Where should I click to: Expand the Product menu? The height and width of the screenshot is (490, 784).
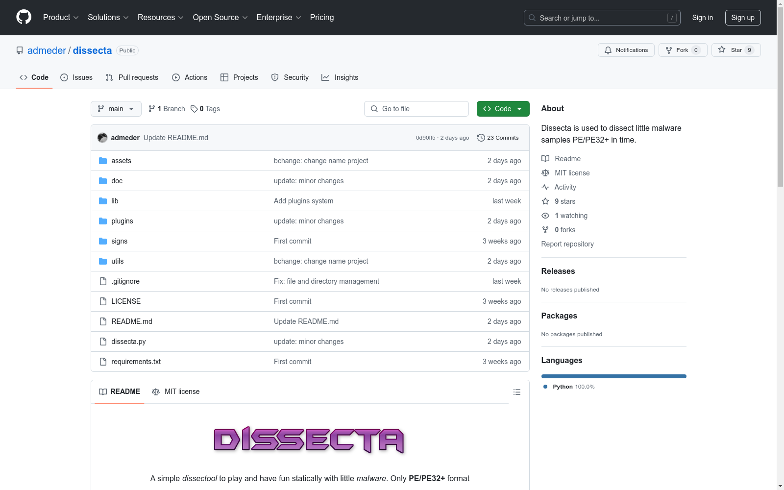[x=61, y=17]
